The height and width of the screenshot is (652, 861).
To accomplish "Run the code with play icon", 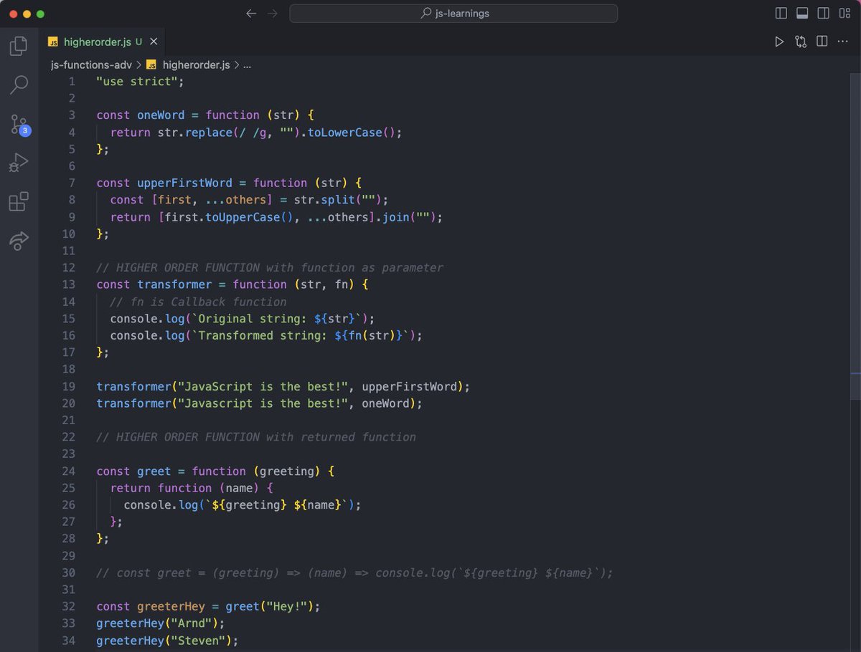I will click(x=779, y=42).
